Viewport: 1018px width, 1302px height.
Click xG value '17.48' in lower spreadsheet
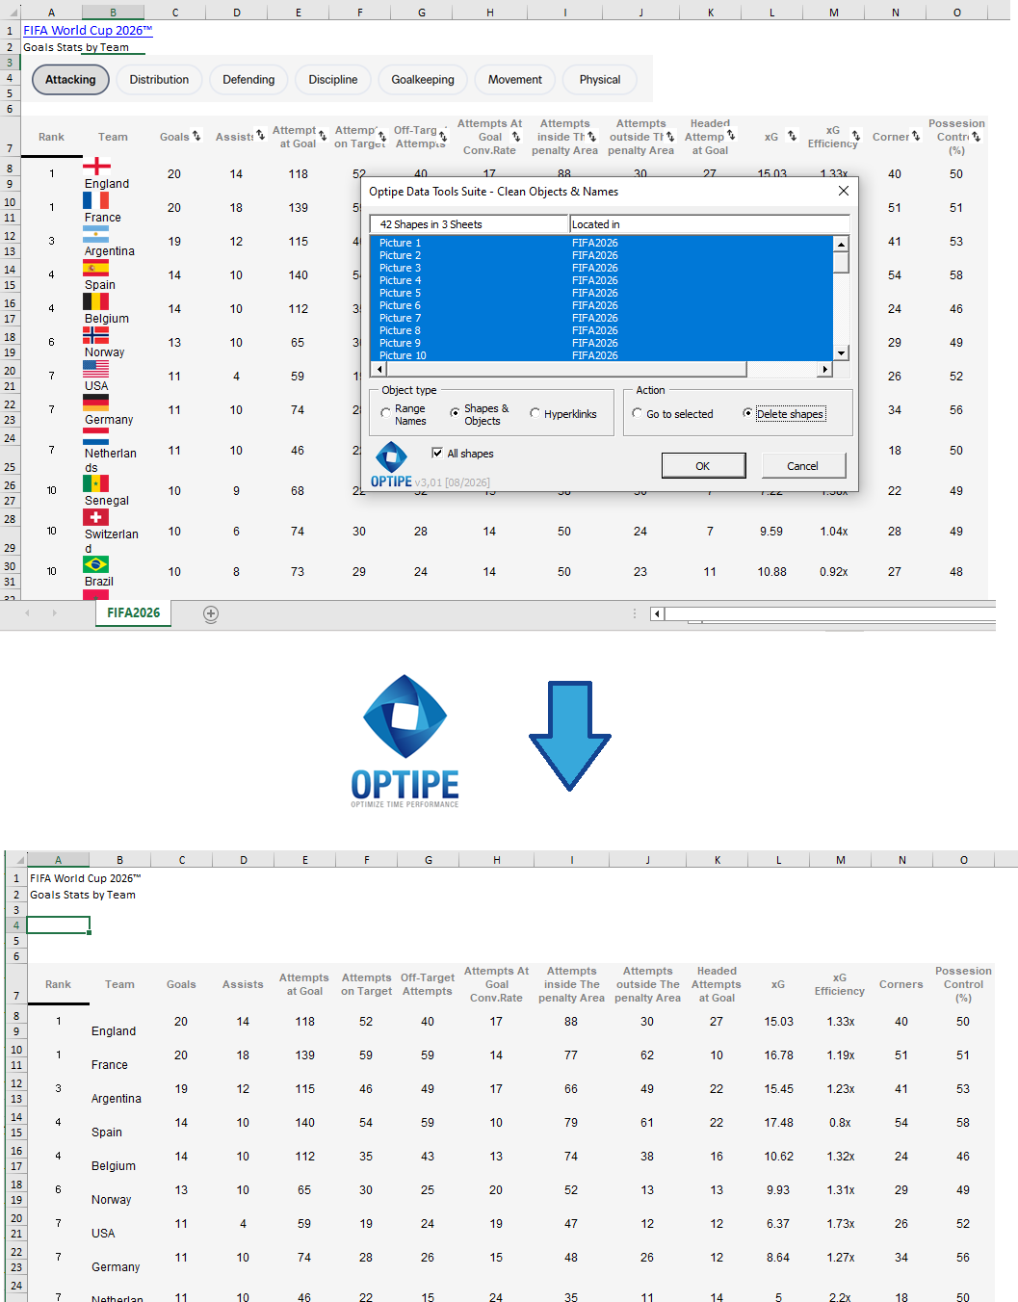click(x=779, y=1123)
